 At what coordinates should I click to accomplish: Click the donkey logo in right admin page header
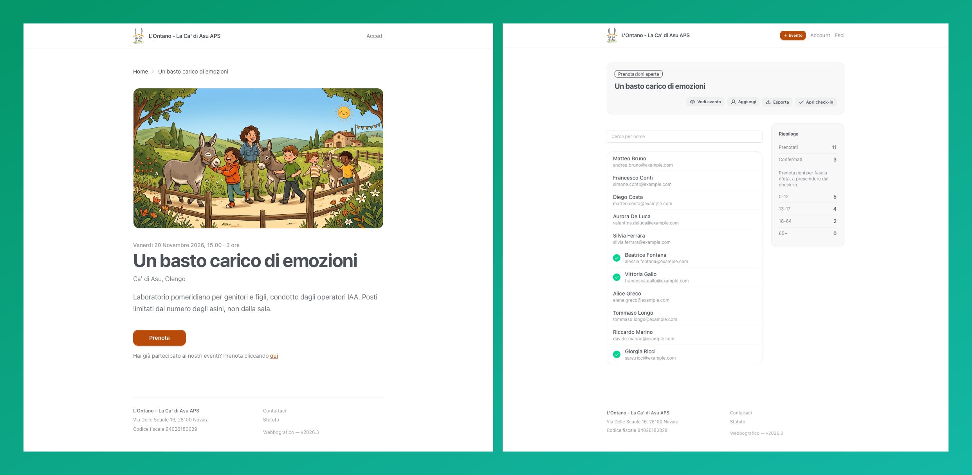point(612,35)
